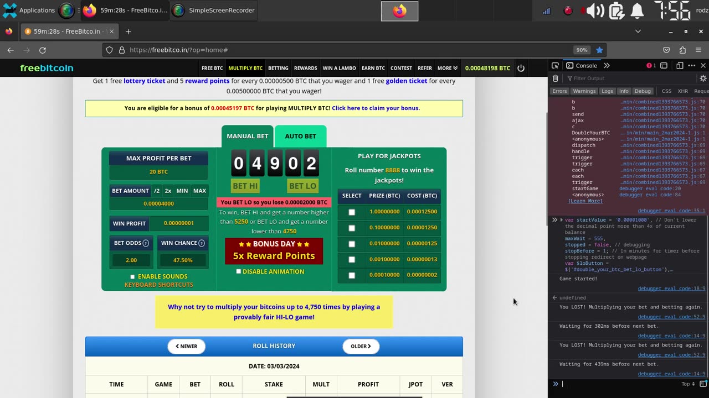Open BETTING nav item
This screenshot has height=398, width=709.
pos(278,68)
